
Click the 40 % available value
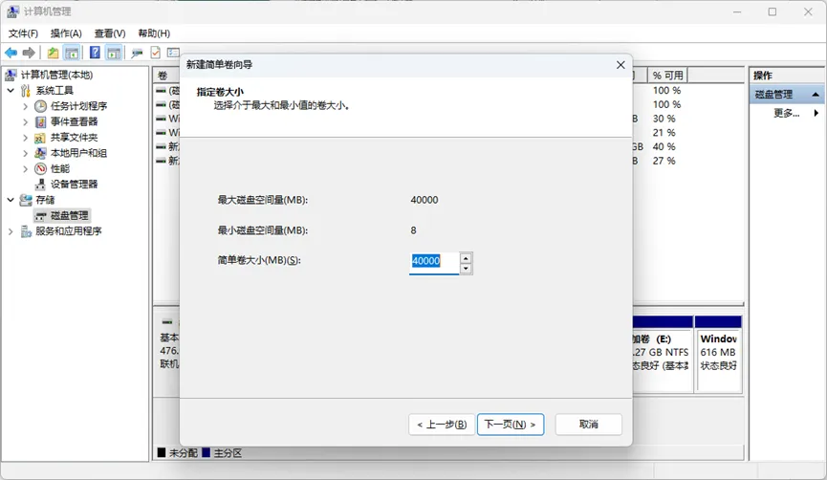tap(664, 146)
